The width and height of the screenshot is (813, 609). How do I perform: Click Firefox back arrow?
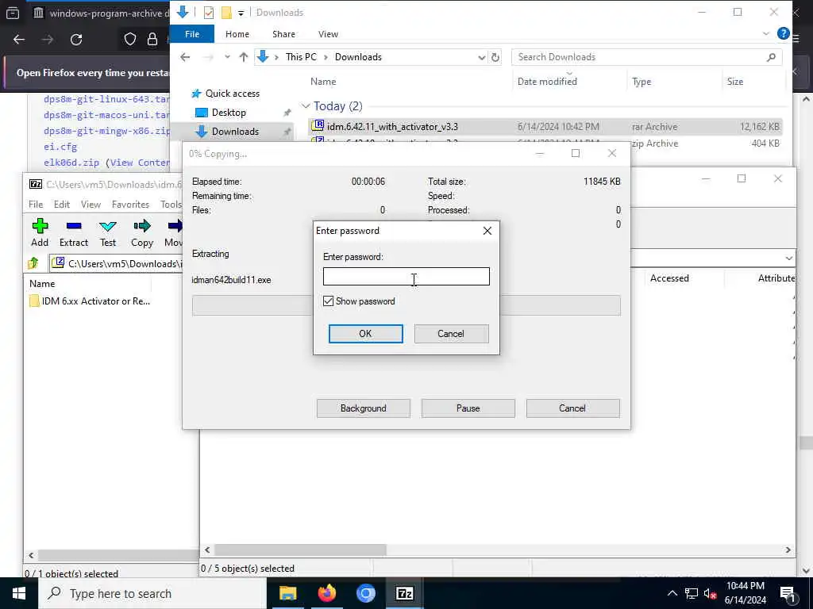tap(19, 40)
